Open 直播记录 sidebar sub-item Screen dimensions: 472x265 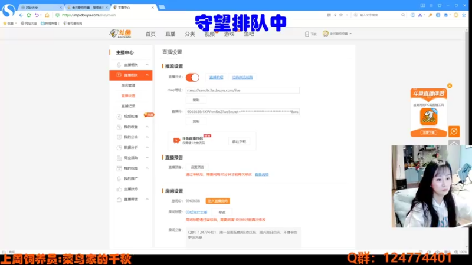(128, 106)
